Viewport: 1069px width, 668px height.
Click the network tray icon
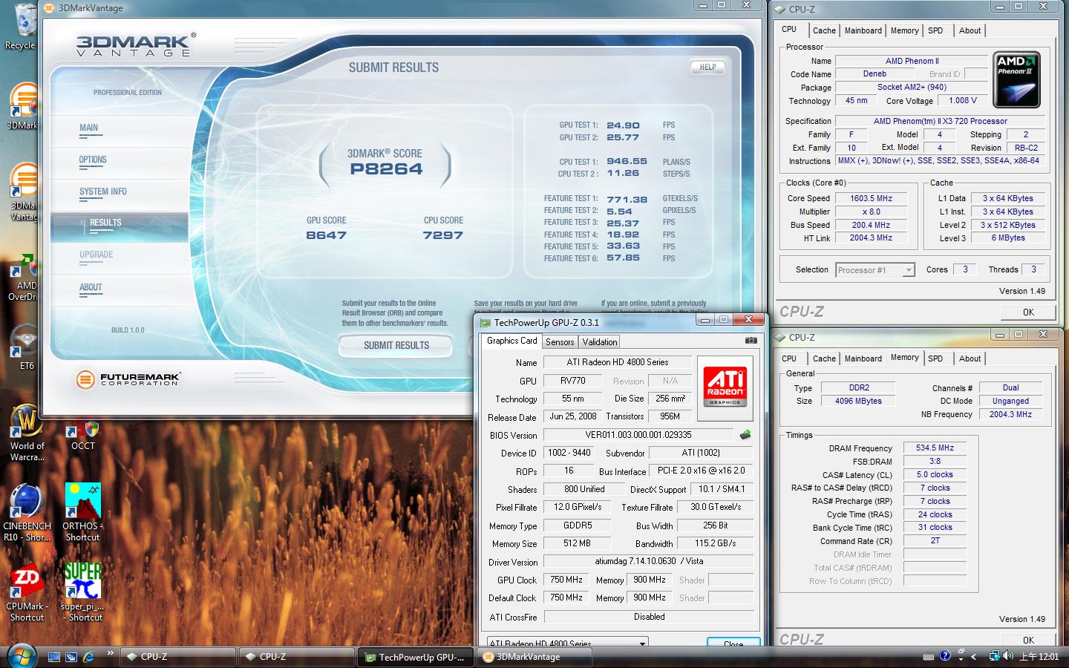coord(994,656)
